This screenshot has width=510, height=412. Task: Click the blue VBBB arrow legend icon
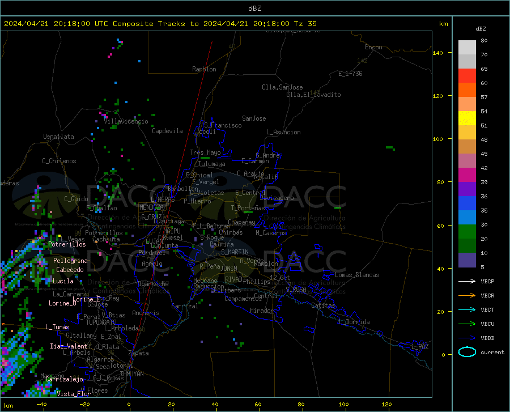coord(467,338)
